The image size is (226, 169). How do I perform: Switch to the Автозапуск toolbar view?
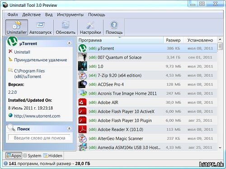[x=41, y=27]
